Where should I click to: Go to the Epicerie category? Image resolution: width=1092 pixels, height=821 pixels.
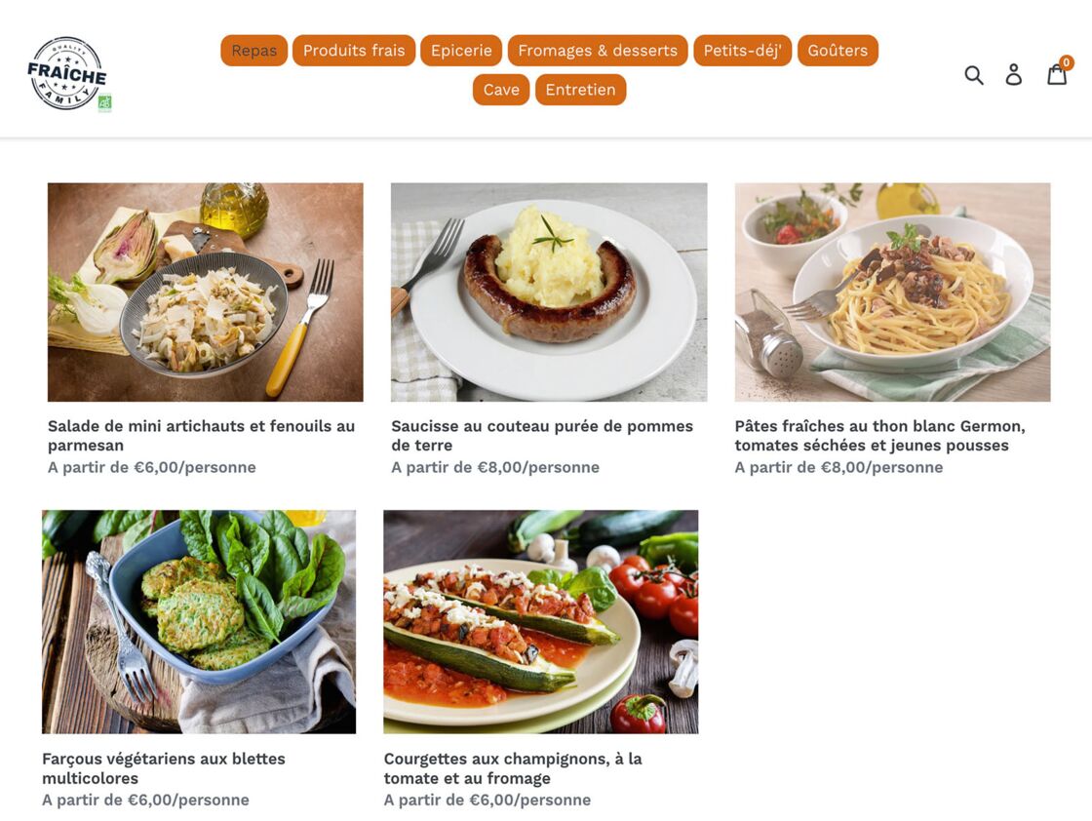point(461,51)
